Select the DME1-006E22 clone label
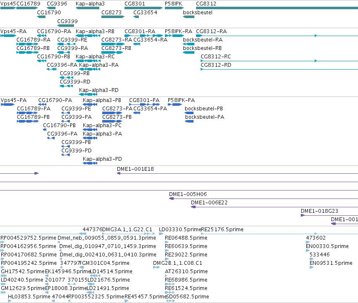The image size is (358, 303). pyautogui.click(x=209, y=203)
